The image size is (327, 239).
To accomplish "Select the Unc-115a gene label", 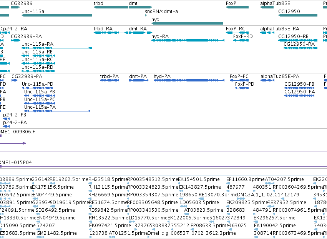I will coord(33,11).
